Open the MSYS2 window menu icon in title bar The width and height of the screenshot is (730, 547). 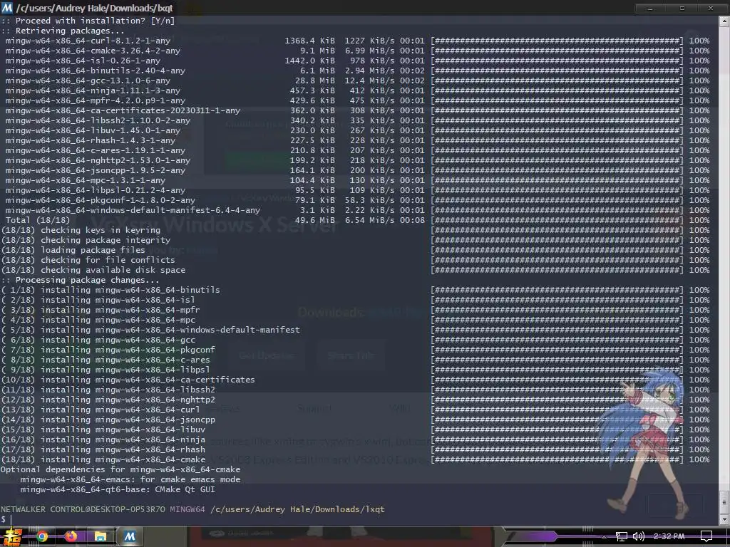coord(7,7)
